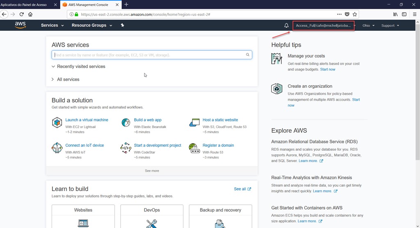Click the Host a static website icon
The image size is (420, 228).
pyautogui.click(x=194, y=122)
